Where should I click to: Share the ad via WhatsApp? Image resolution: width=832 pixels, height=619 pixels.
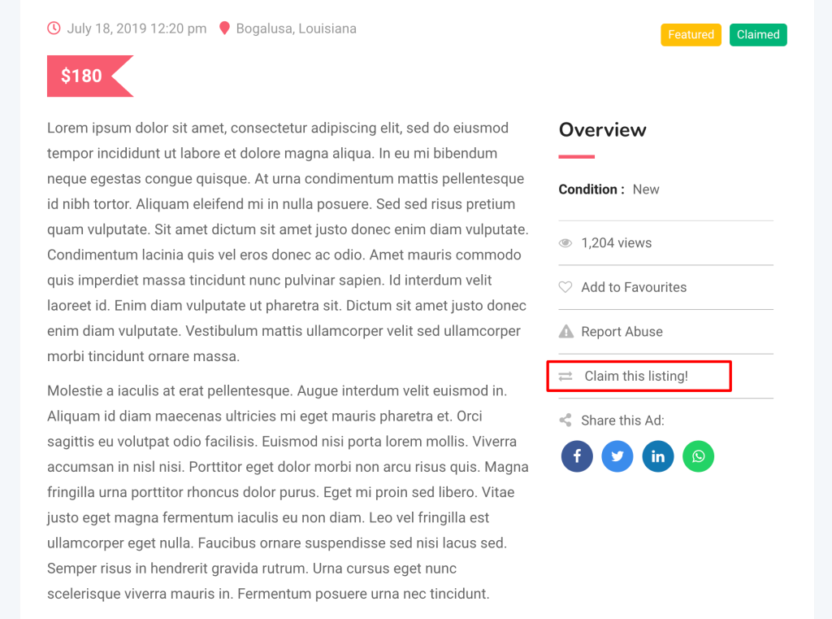click(x=698, y=456)
